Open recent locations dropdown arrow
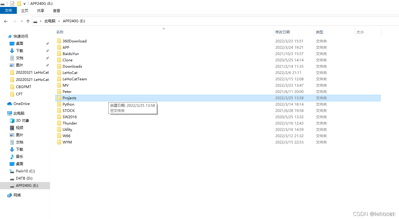This screenshot has height=219, width=399. 22,21
